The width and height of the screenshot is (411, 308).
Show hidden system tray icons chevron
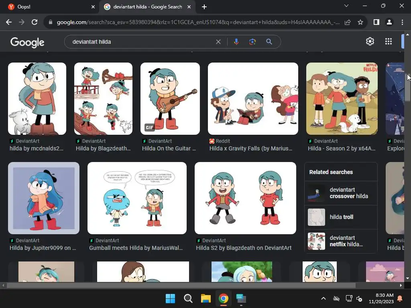[324, 298]
